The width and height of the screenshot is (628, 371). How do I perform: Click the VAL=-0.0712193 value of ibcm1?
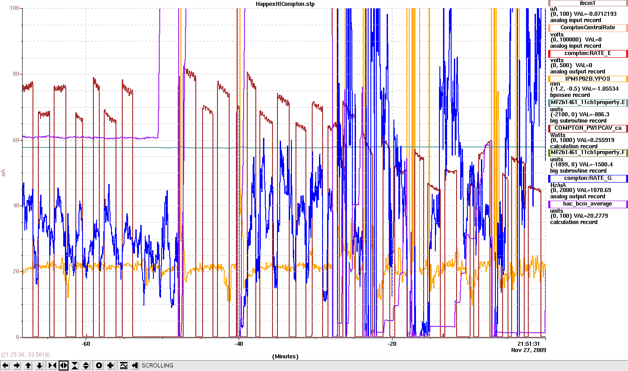(595, 14)
